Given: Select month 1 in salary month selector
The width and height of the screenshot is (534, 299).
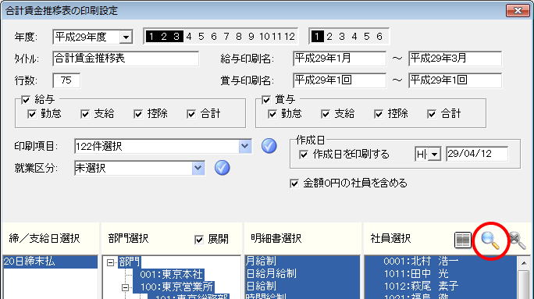Looking at the screenshot, I should [151, 37].
